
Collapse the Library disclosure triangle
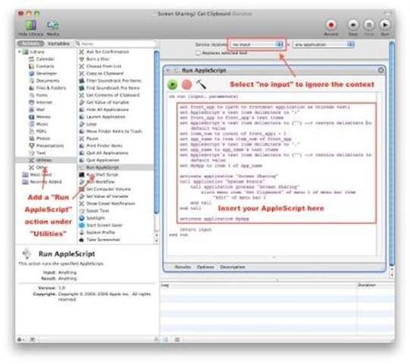pos(20,52)
